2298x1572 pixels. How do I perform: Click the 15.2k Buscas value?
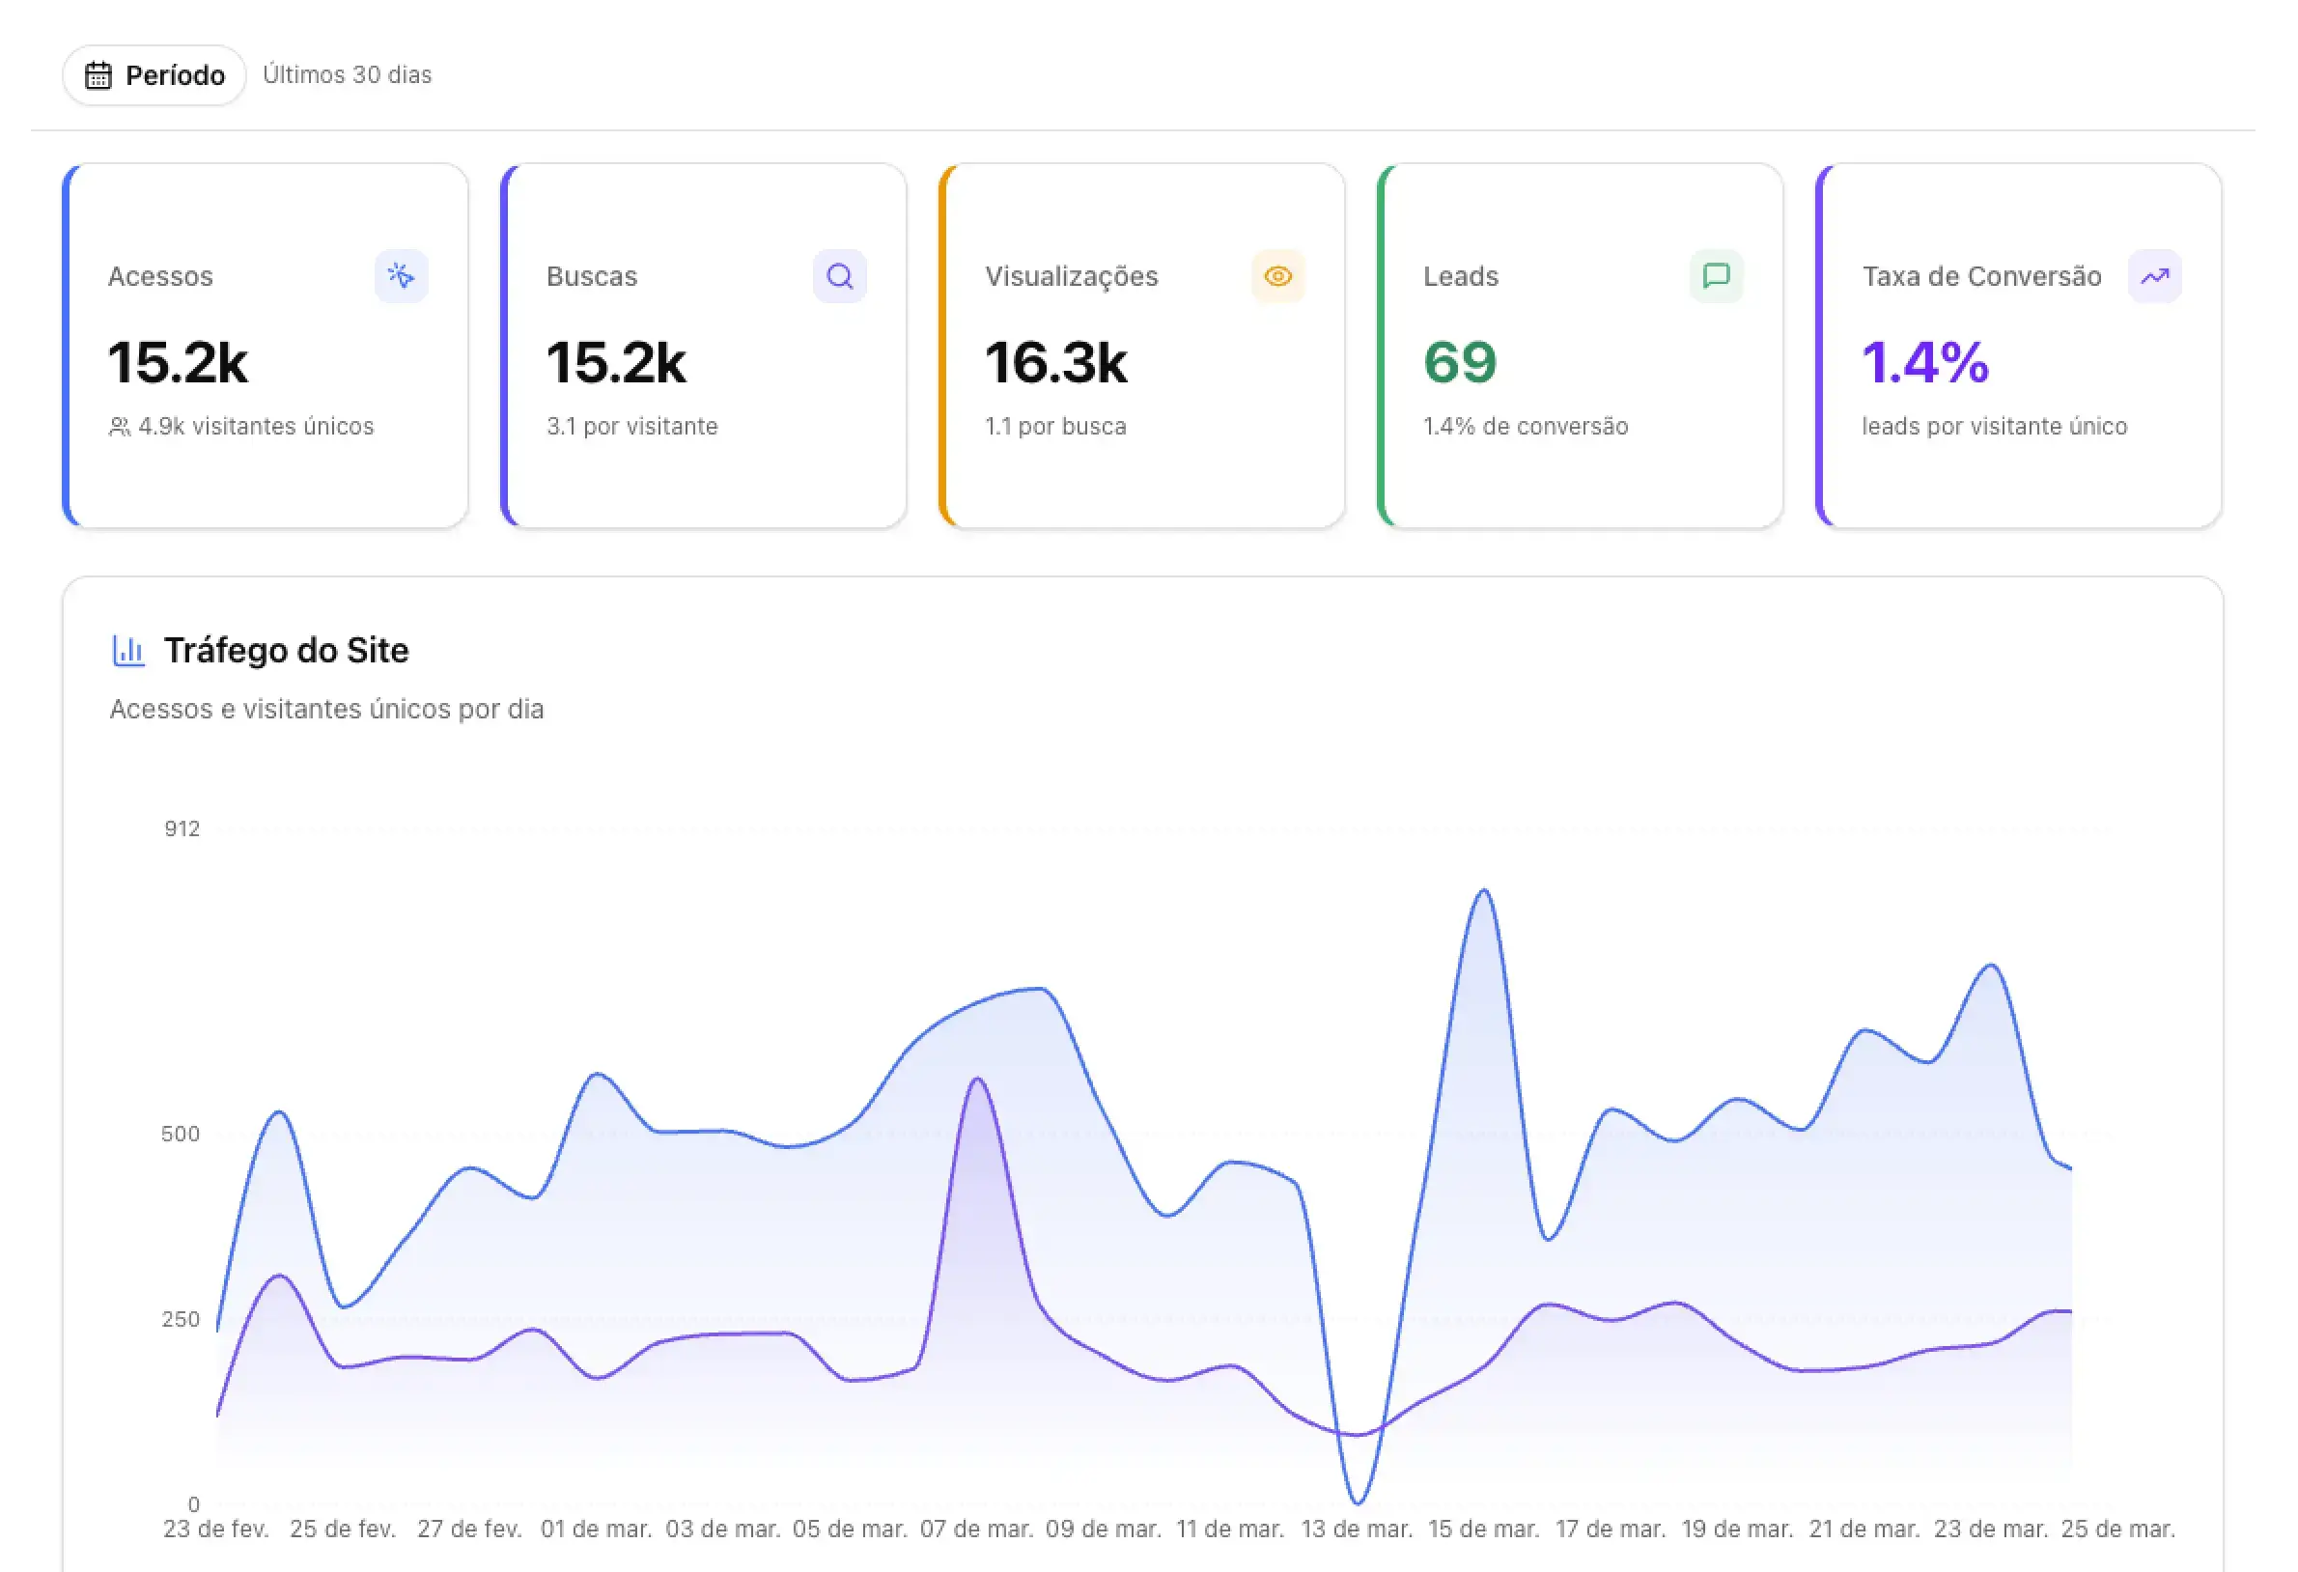pyautogui.click(x=616, y=362)
